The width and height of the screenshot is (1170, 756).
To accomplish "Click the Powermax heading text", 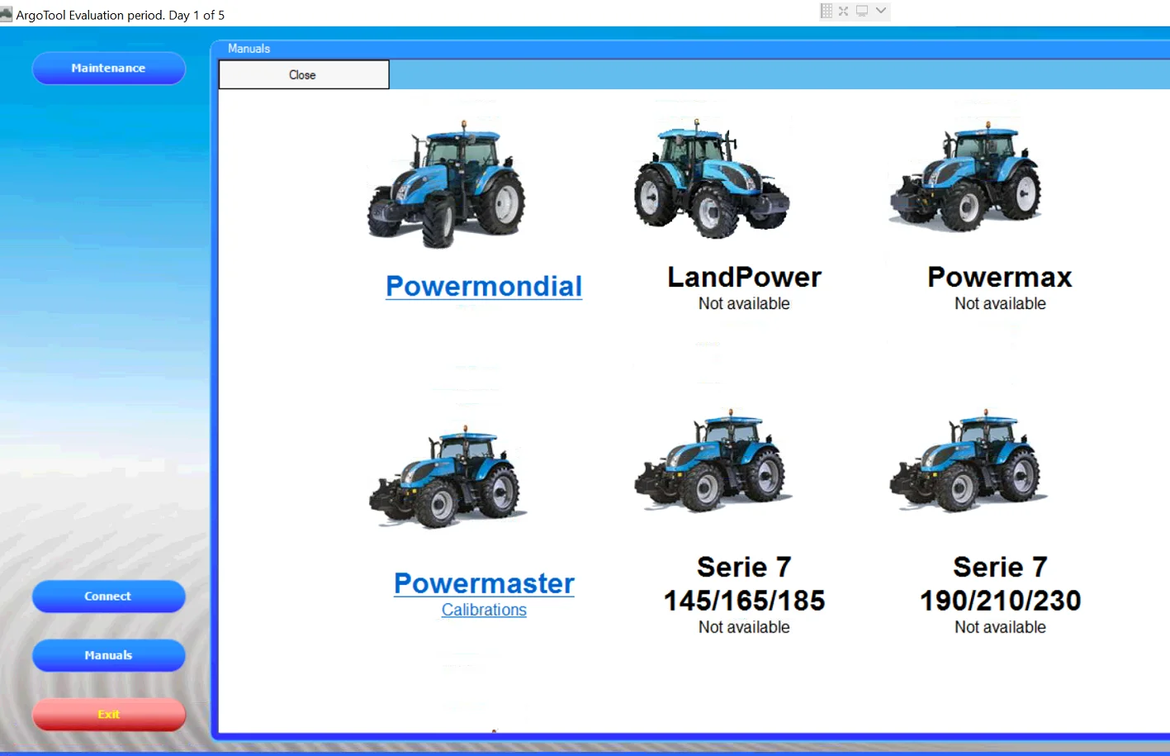I will (x=1000, y=277).
